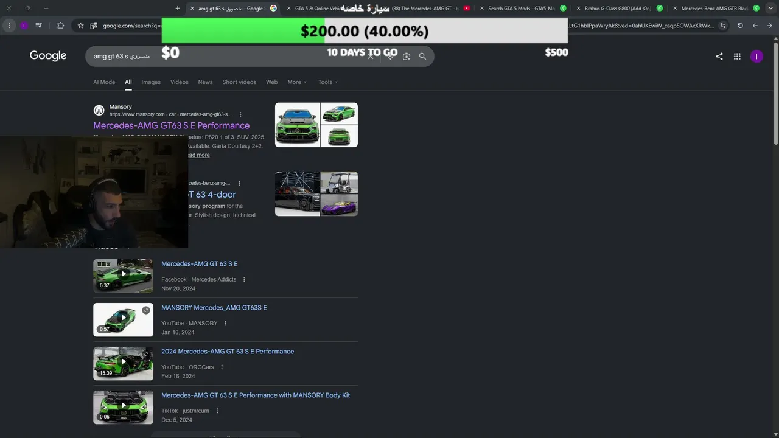Screen dimensions: 779x438
Task: Switch to the Images results tab
Action: 151,82
